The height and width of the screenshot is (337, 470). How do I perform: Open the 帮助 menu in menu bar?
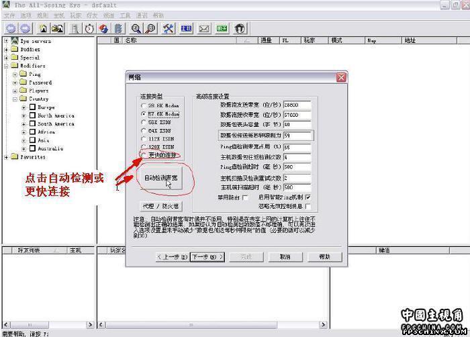pos(158,15)
